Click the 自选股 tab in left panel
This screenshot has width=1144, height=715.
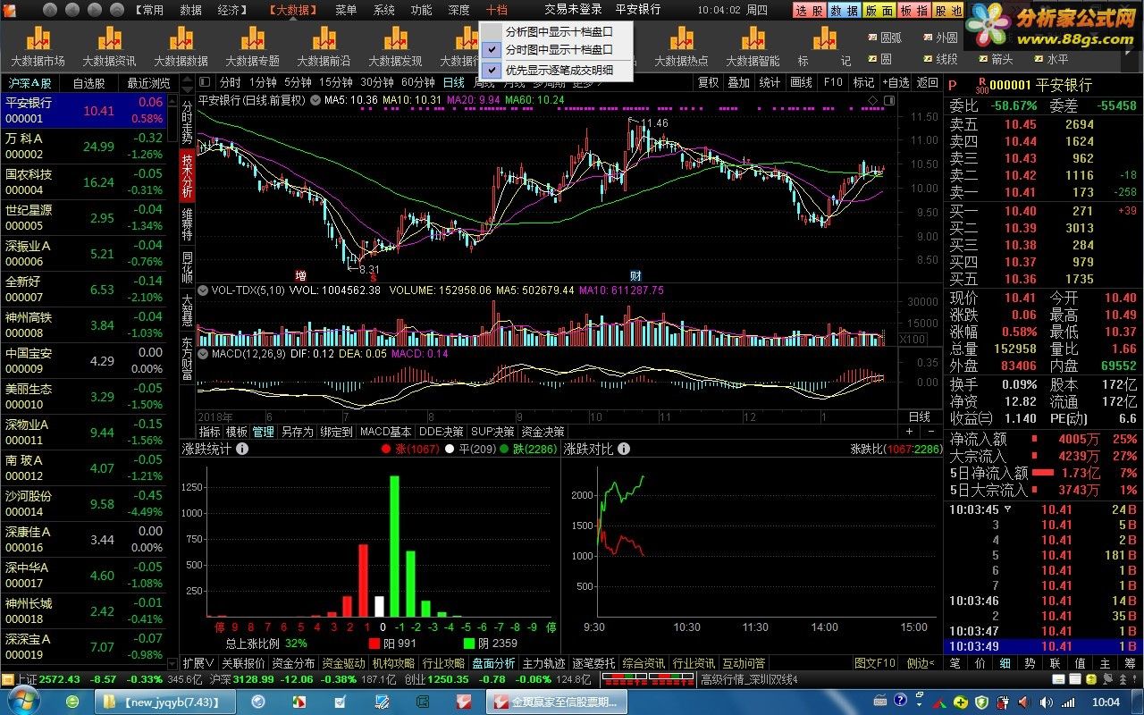[x=88, y=83]
